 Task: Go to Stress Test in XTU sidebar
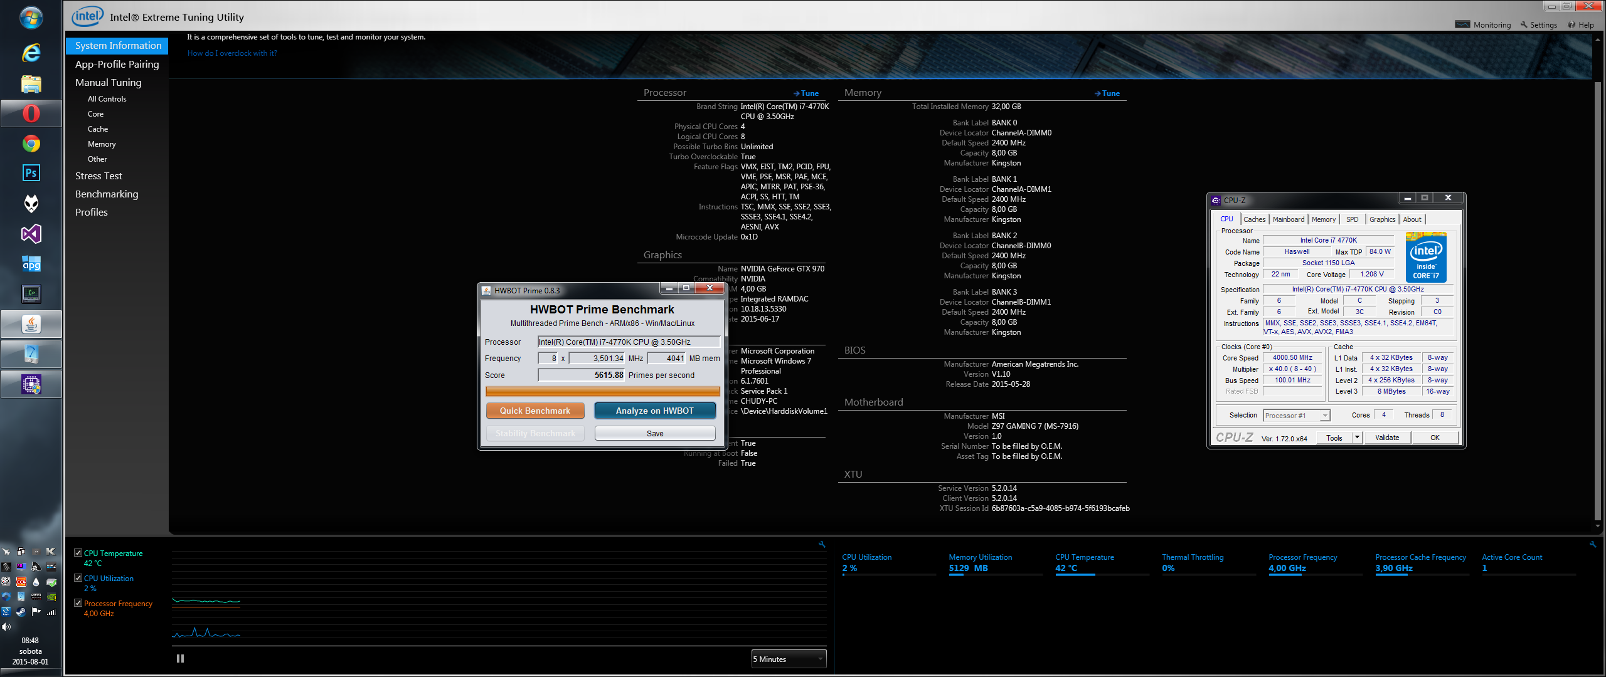click(x=99, y=176)
